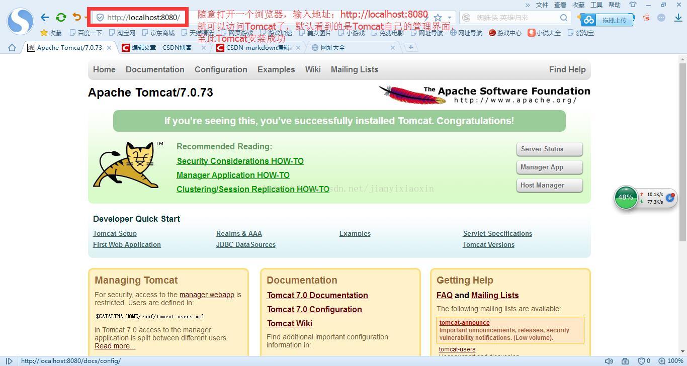Click the tomcat-announce mailing list link
Screen dimensions: 687x366
click(464, 323)
